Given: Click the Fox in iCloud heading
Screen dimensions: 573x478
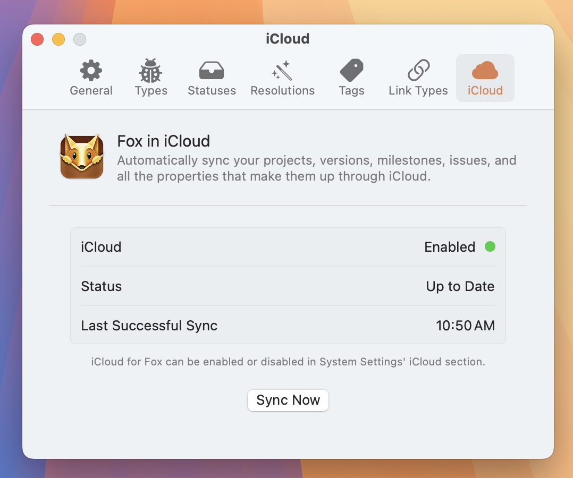Looking at the screenshot, I should click(164, 141).
